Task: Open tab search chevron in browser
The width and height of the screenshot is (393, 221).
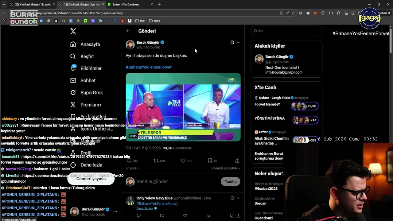Action: point(4,4)
